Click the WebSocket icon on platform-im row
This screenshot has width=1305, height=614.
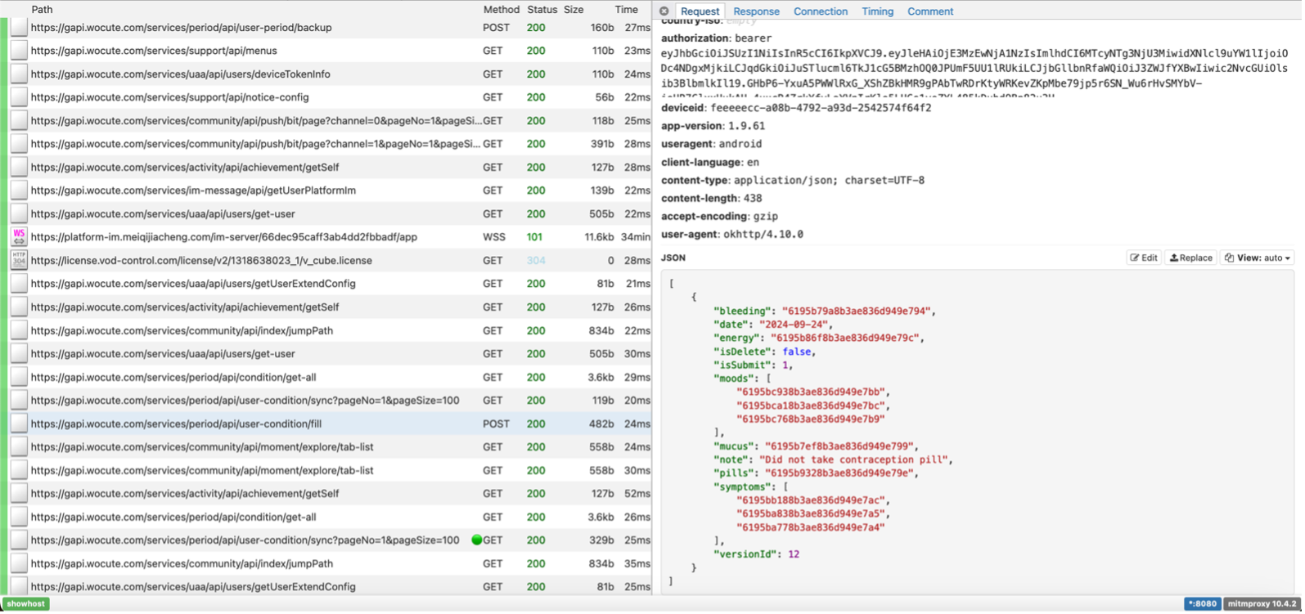pos(19,237)
